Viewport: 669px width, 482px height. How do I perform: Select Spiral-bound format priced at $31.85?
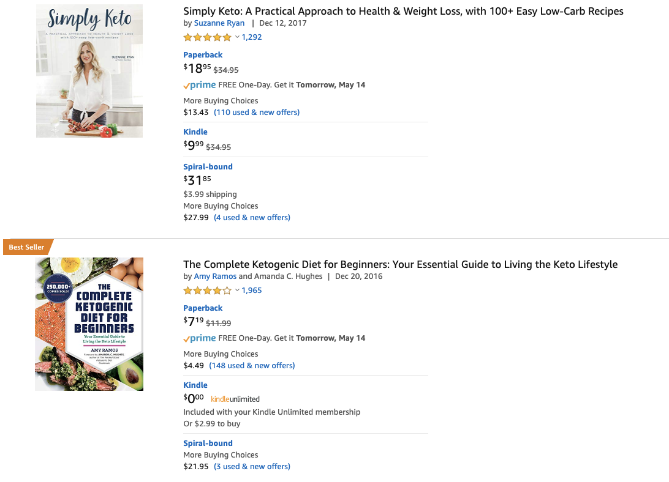208,166
